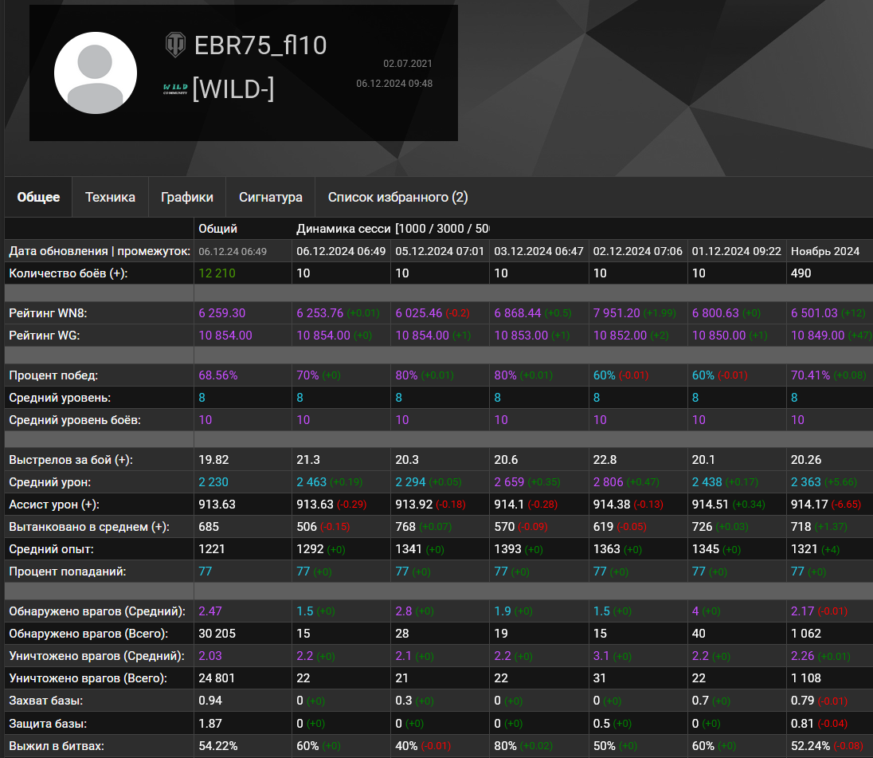Click the player avatar picture
Image resolution: width=873 pixels, height=758 pixels.
(x=96, y=73)
